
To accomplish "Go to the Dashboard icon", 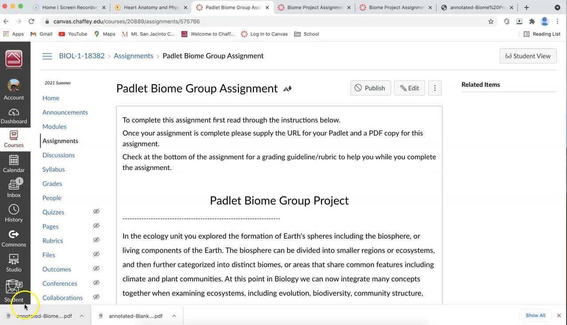I will [x=13, y=114].
